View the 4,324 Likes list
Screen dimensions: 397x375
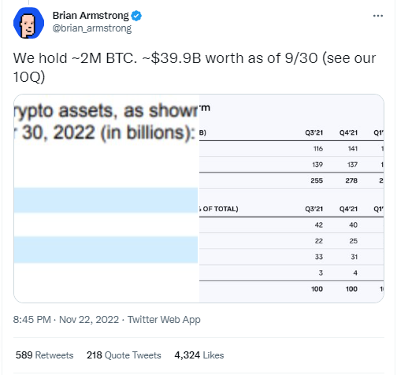[x=199, y=355]
